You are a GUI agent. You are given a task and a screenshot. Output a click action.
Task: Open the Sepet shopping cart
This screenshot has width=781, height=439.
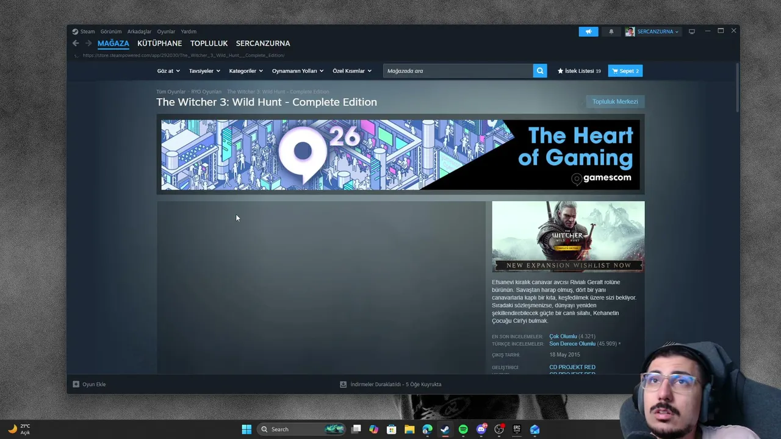pos(625,71)
